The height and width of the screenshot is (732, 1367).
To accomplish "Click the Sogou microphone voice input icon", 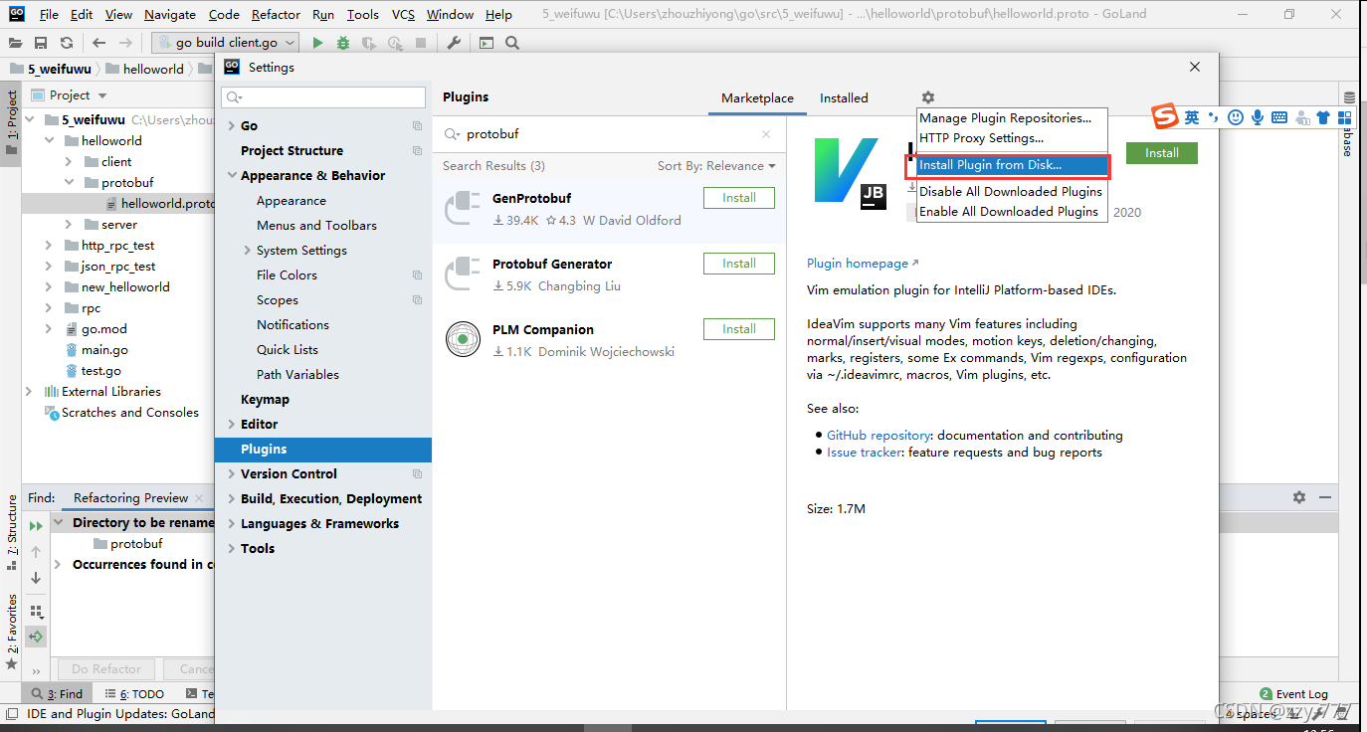I will (1258, 117).
